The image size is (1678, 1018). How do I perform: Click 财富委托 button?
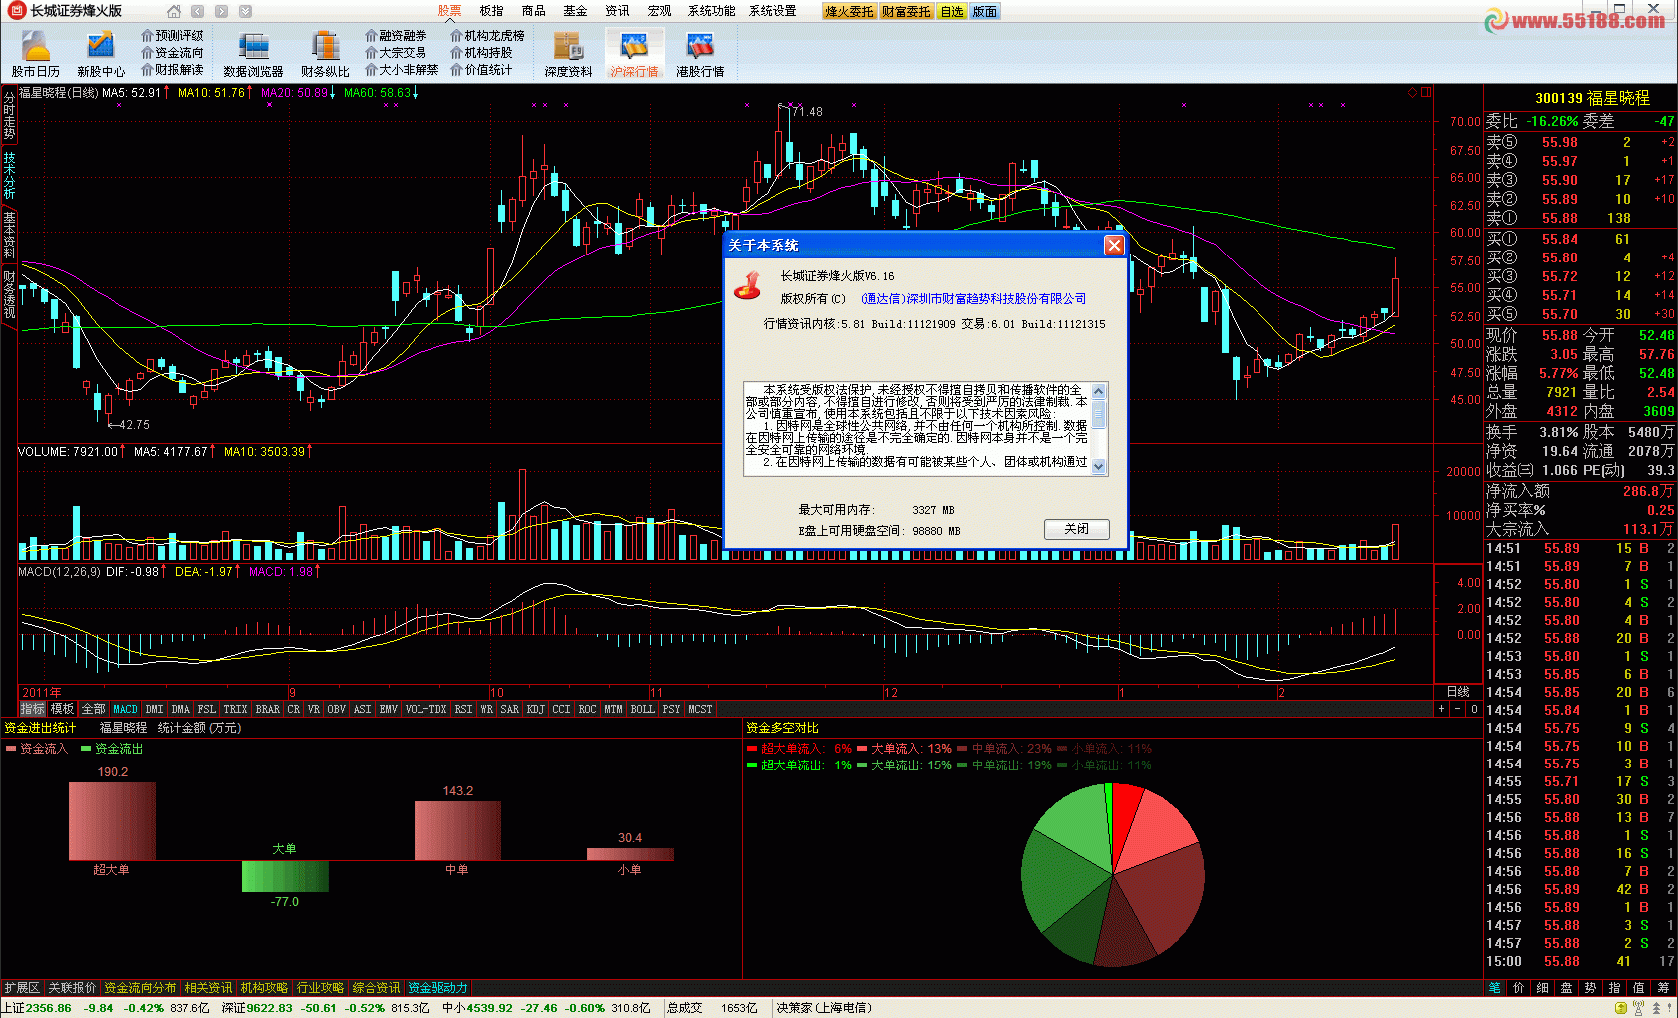tap(906, 12)
